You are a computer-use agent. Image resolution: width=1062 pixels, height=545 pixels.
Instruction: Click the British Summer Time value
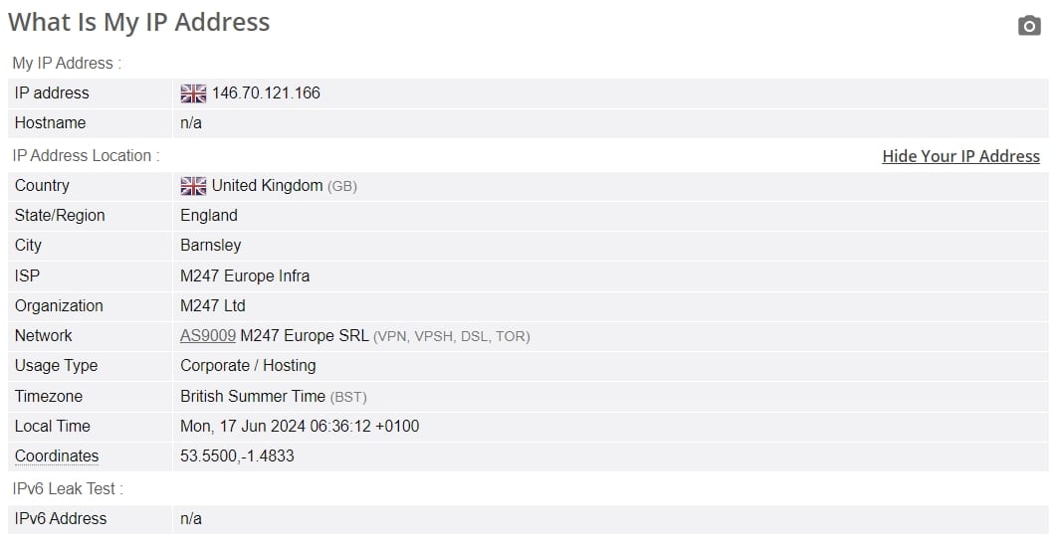[253, 397]
